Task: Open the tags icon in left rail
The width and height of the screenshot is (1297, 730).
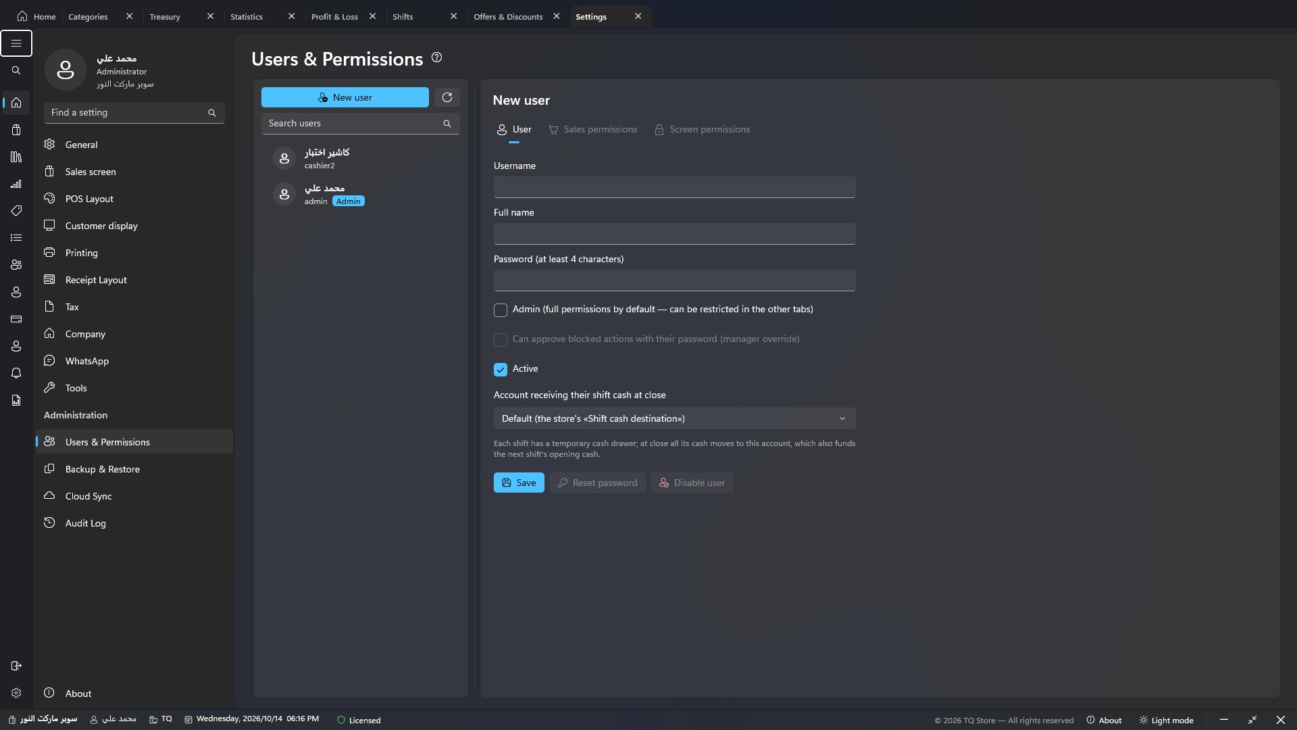Action: point(16,211)
